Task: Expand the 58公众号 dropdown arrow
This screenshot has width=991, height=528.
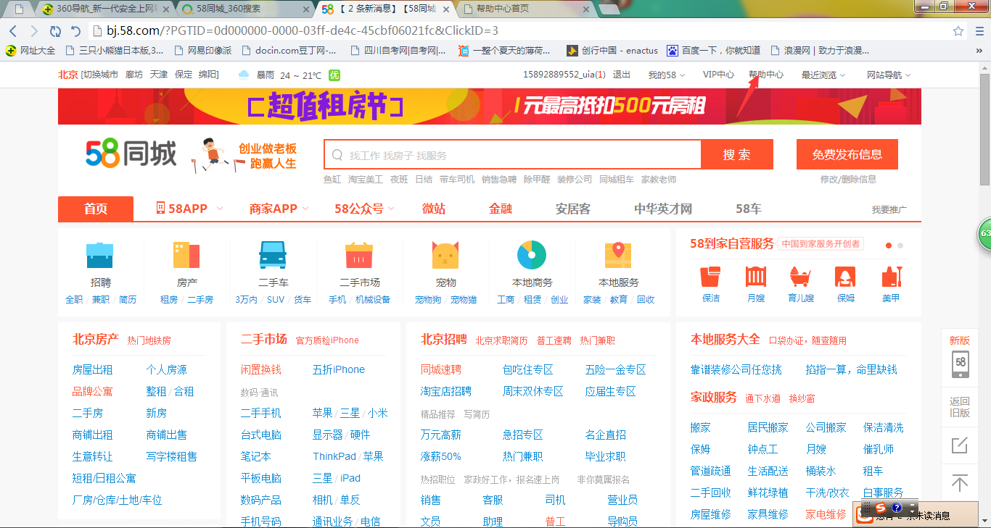Action: click(x=391, y=209)
